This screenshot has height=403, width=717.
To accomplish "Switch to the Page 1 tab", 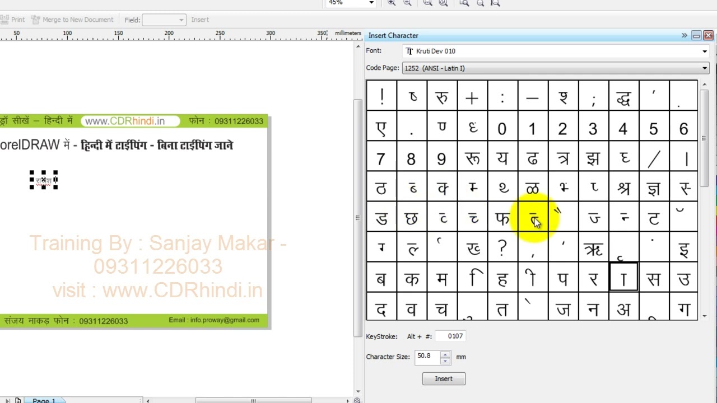I will (44, 400).
